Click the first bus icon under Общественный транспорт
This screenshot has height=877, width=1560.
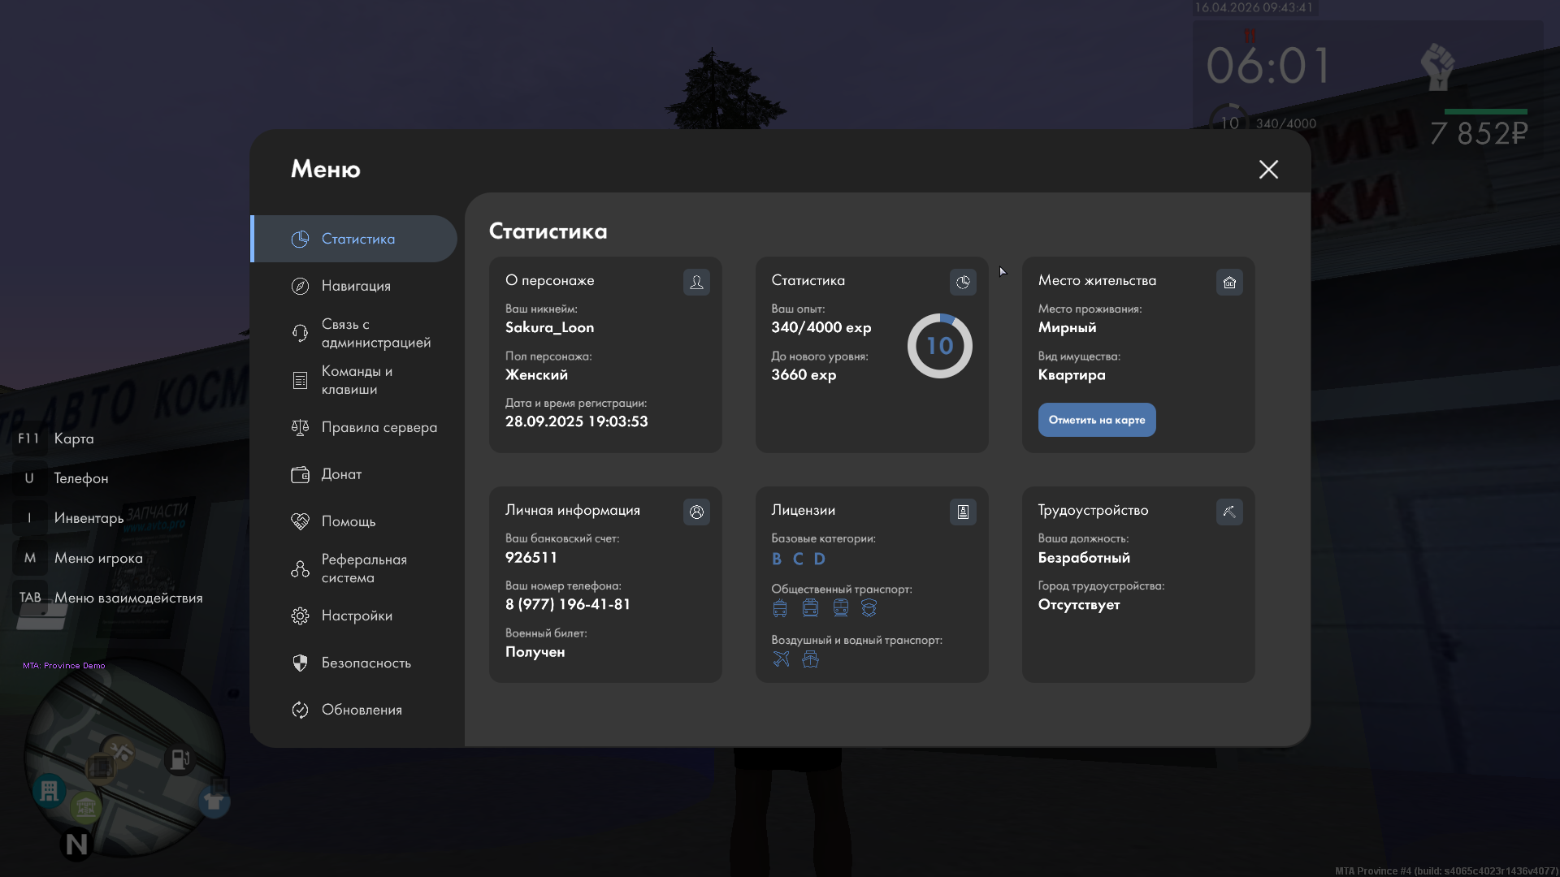780,608
